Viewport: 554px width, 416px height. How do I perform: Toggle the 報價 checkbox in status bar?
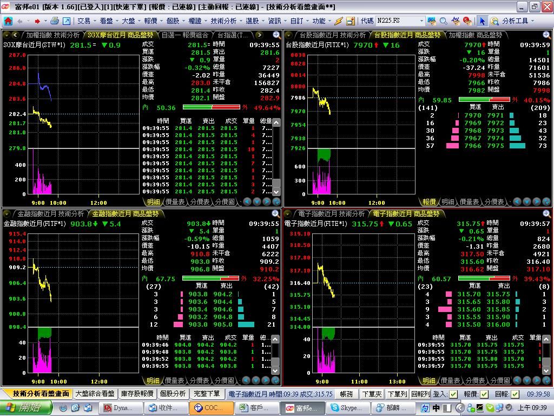484,394
